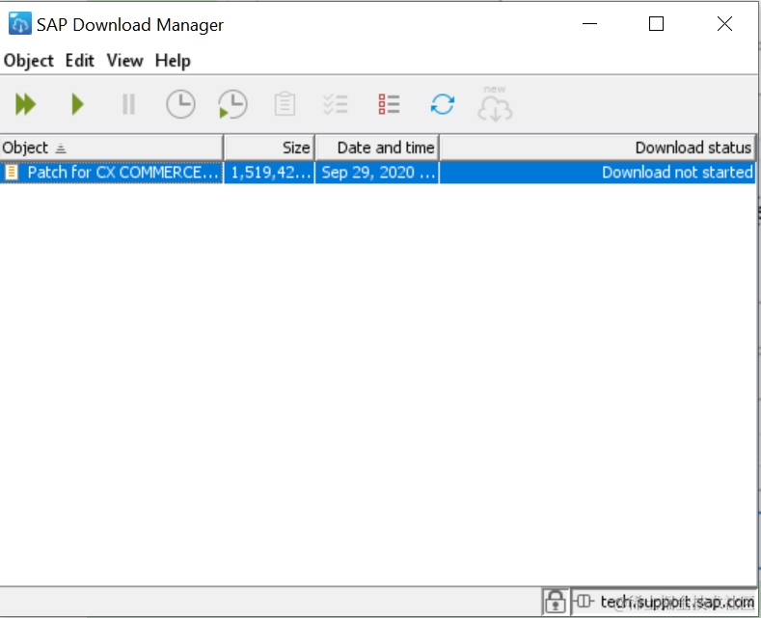761x618 pixels.
Task: Select the 'Patch for CX COMMERCE...' entry
Action: 112,173
